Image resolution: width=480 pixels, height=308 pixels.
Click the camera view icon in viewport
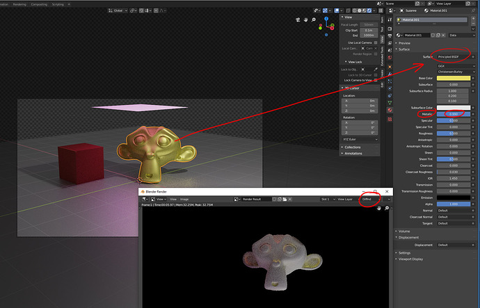298,19
